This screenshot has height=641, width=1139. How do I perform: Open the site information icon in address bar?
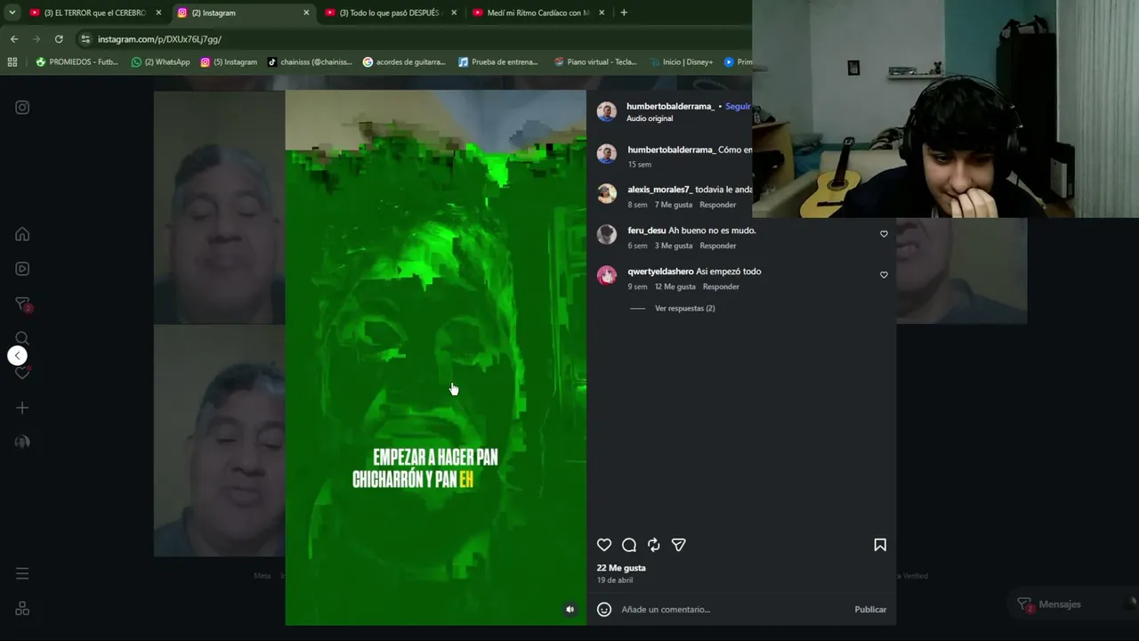tap(85, 39)
